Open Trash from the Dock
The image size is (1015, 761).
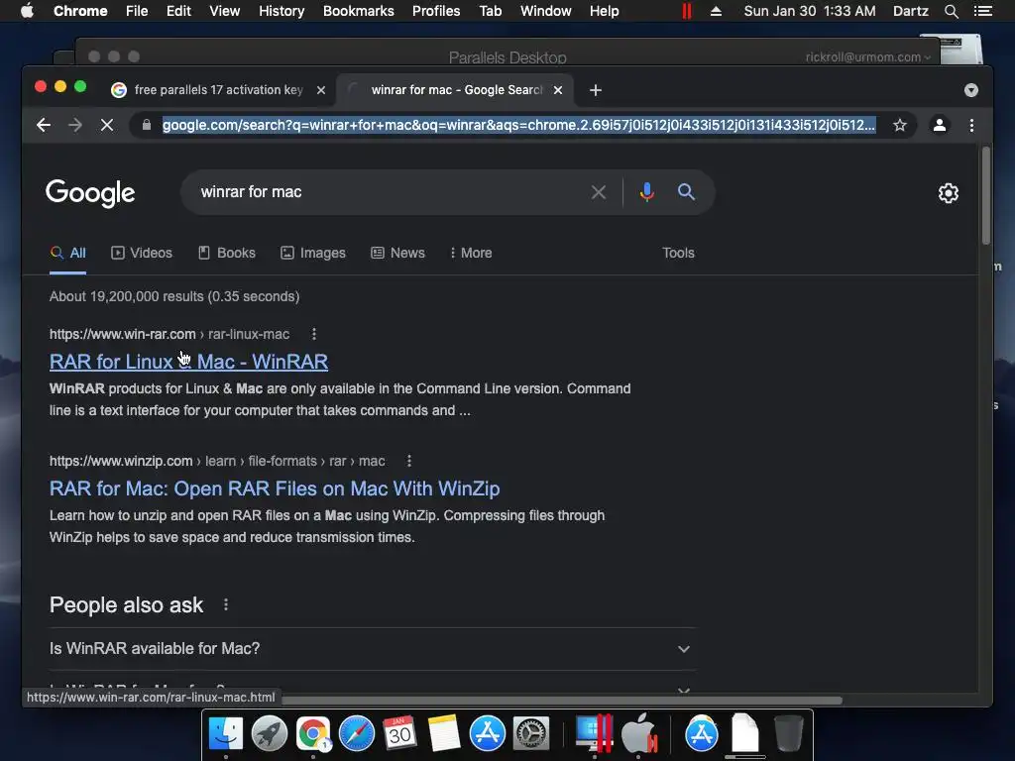(x=788, y=734)
